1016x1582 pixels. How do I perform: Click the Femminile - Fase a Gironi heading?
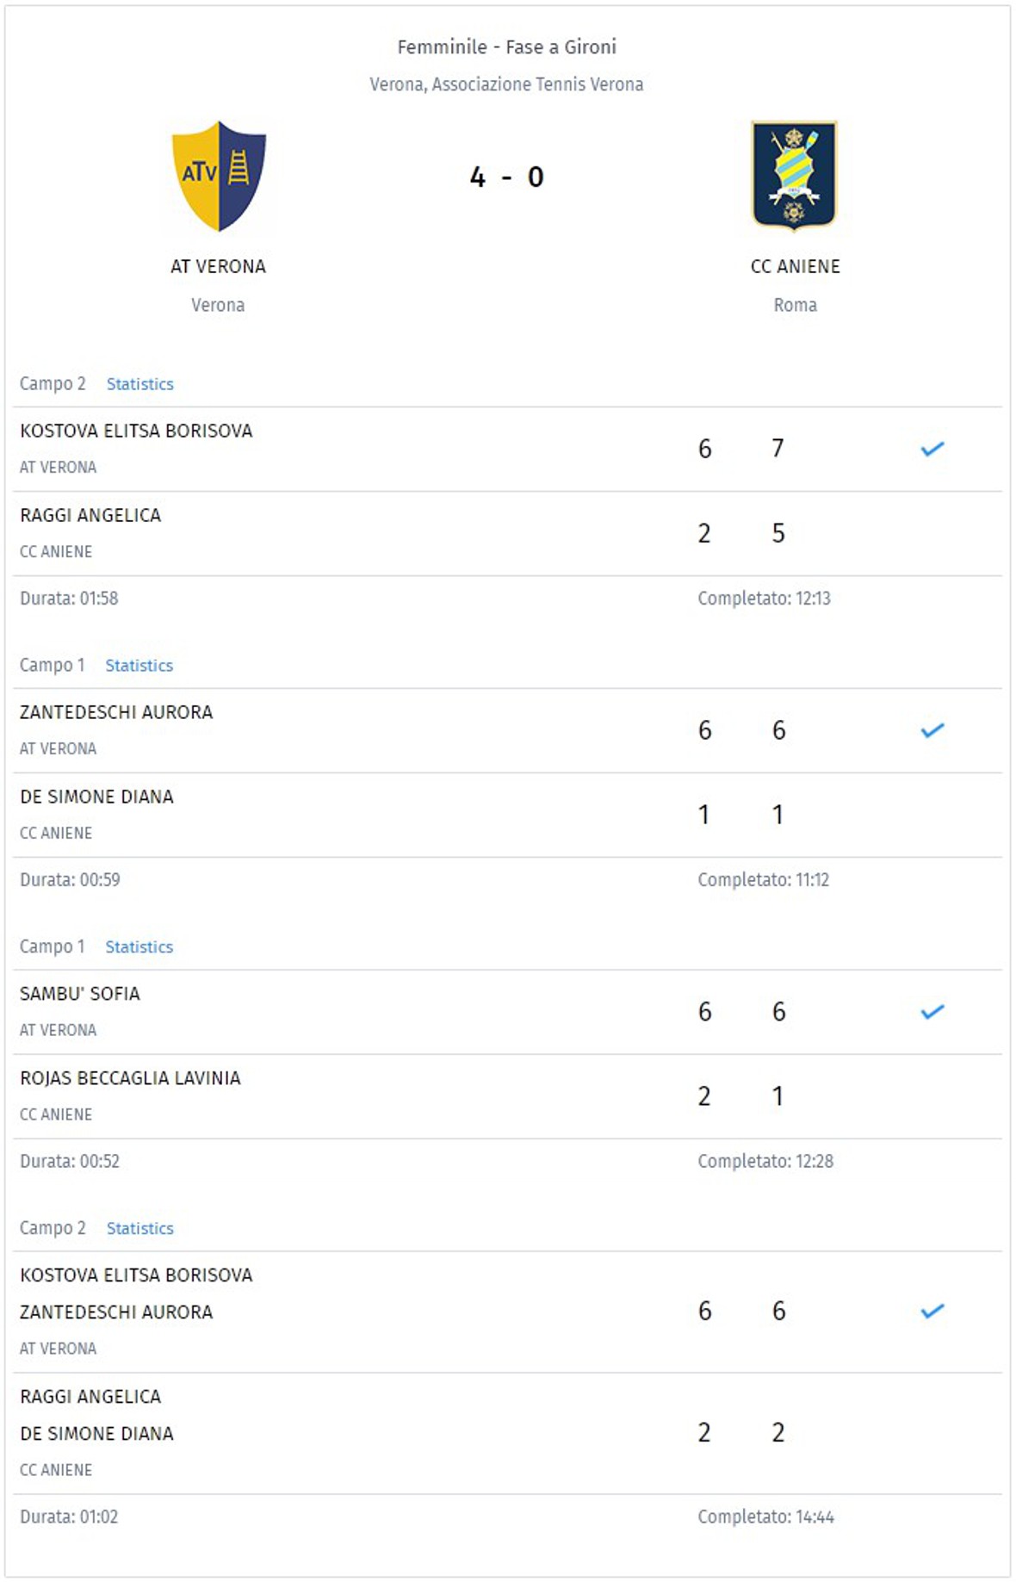(506, 47)
